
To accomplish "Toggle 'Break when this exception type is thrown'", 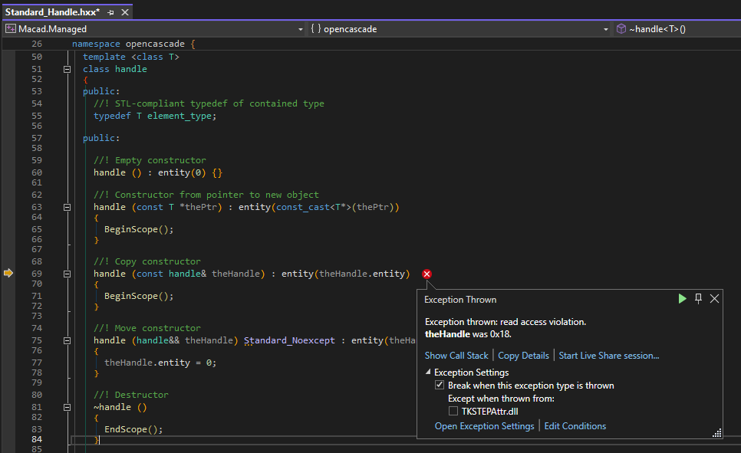I will pyautogui.click(x=440, y=386).
